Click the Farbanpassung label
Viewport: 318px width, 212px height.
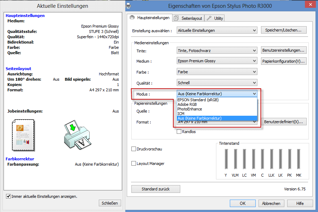(x=23, y=164)
